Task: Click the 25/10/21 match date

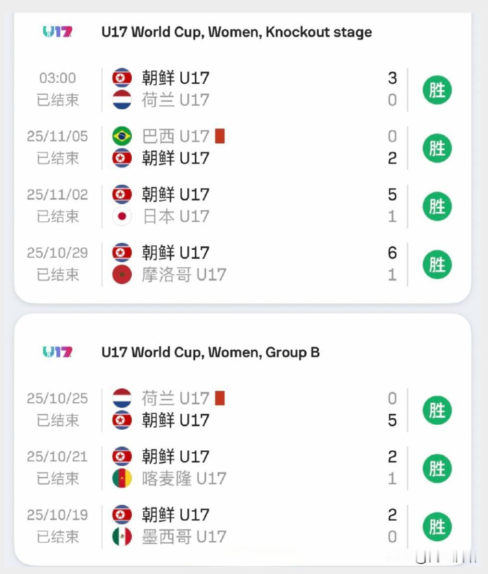Action: [x=57, y=457]
